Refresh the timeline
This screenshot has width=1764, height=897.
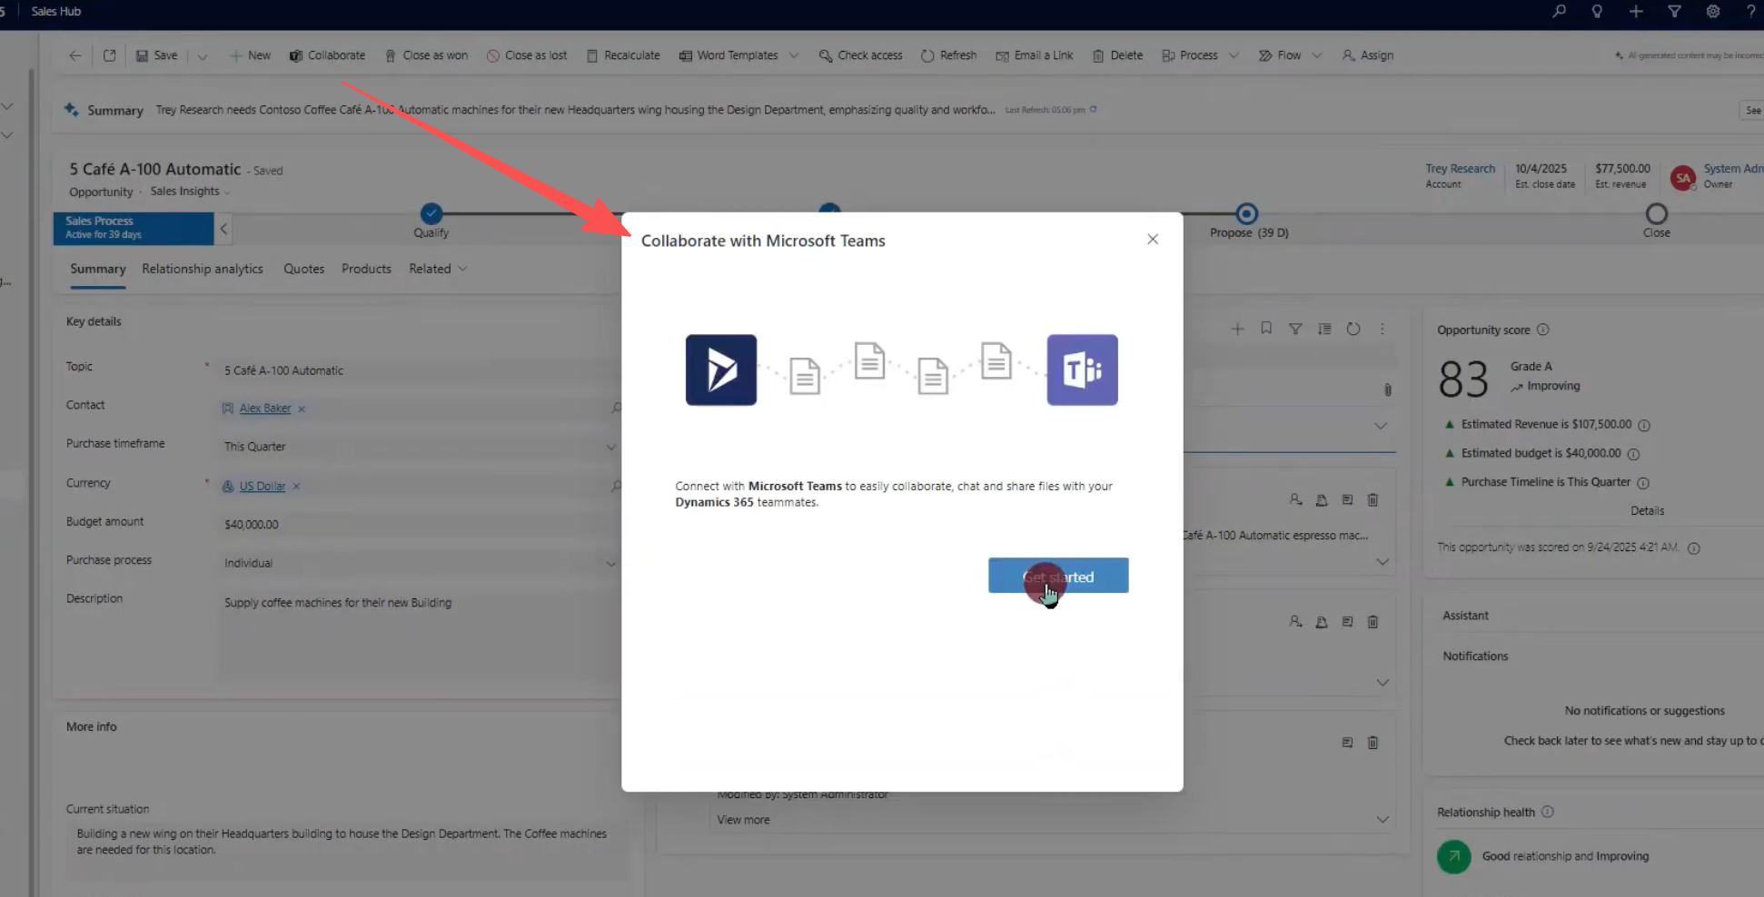pyautogui.click(x=1353, y=329)
